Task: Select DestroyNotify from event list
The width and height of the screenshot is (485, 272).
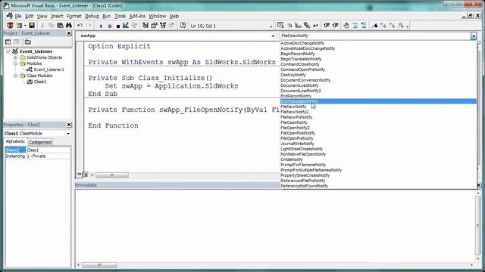Action: [x=293, y=75]
